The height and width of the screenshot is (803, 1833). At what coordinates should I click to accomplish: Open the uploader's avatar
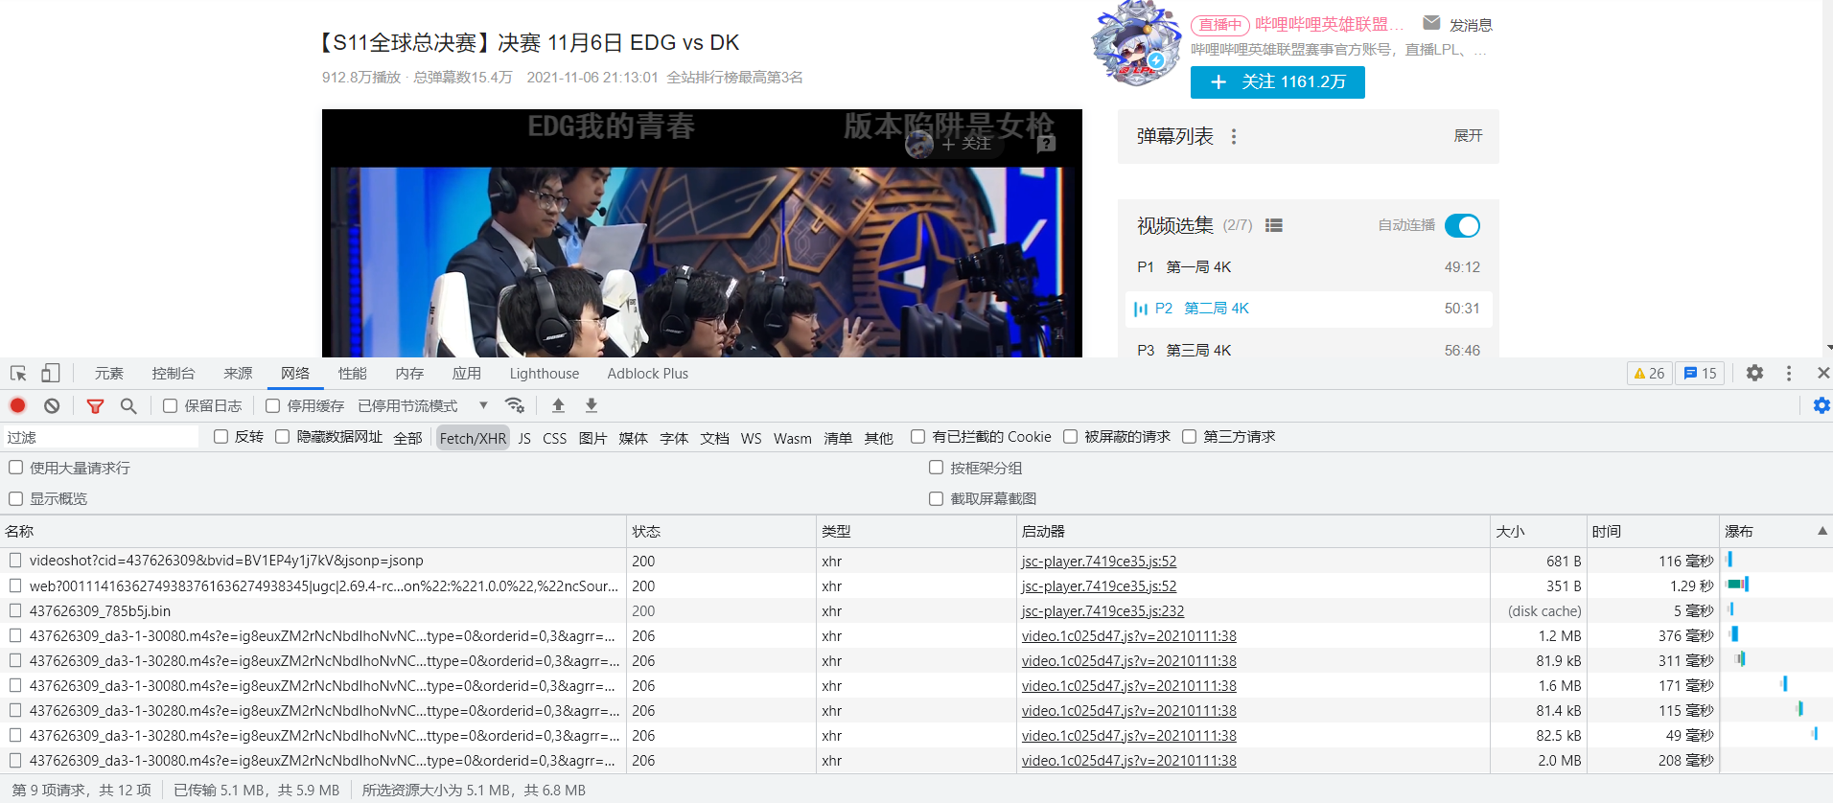[1137, 43]
